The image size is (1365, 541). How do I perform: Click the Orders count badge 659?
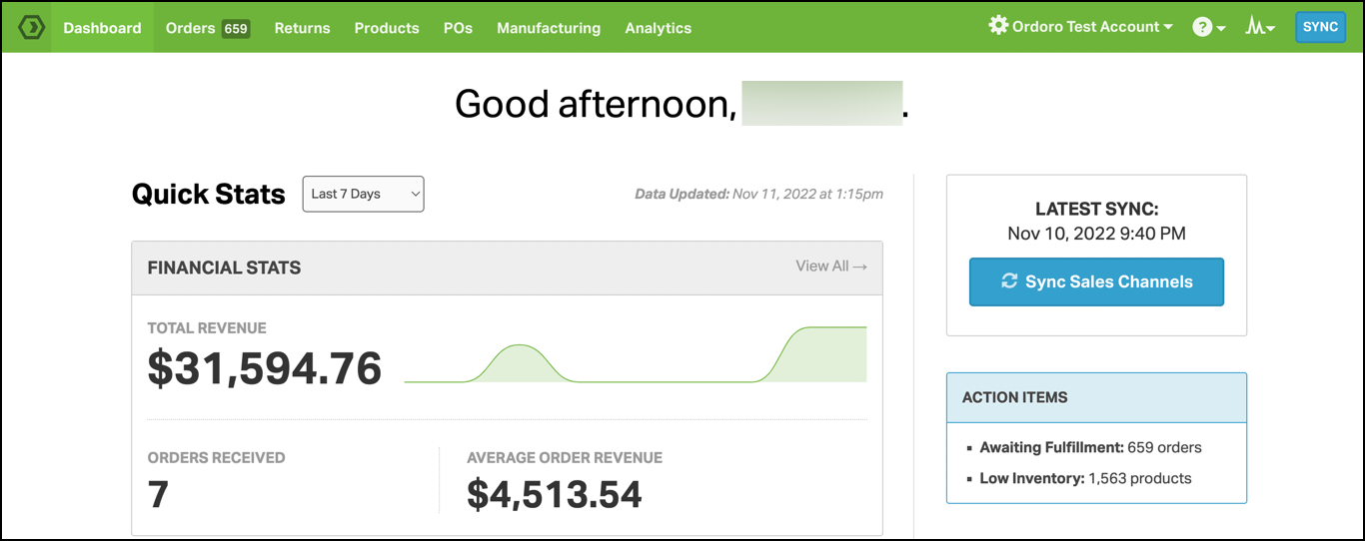pyautogui.click(x=236, y=29)
